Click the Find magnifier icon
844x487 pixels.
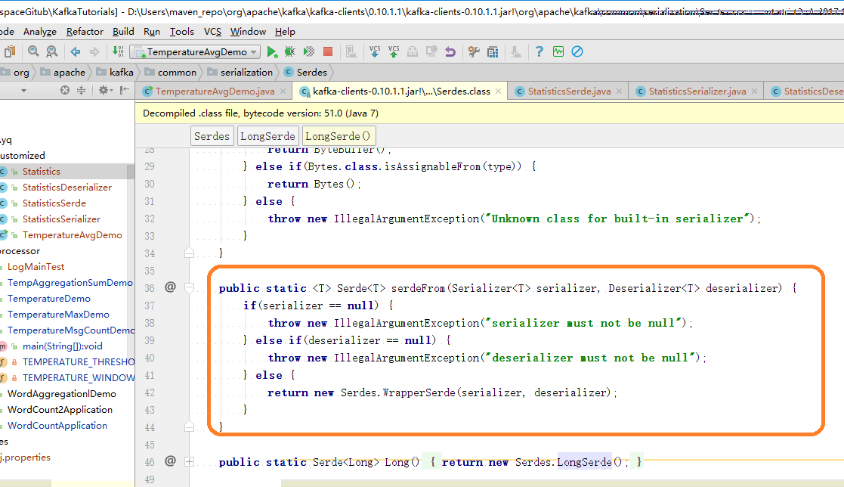tap(33, 51)
